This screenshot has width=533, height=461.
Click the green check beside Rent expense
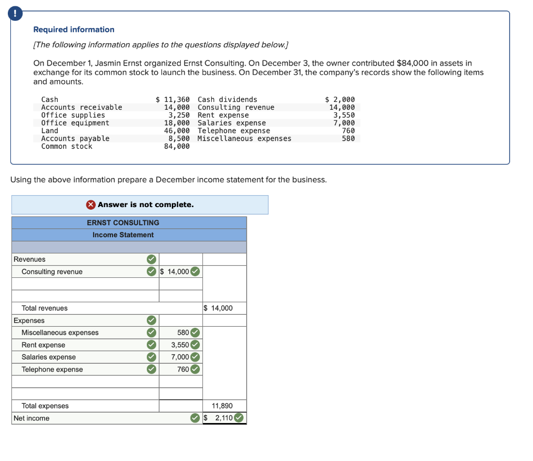click(x=150, y=345)
